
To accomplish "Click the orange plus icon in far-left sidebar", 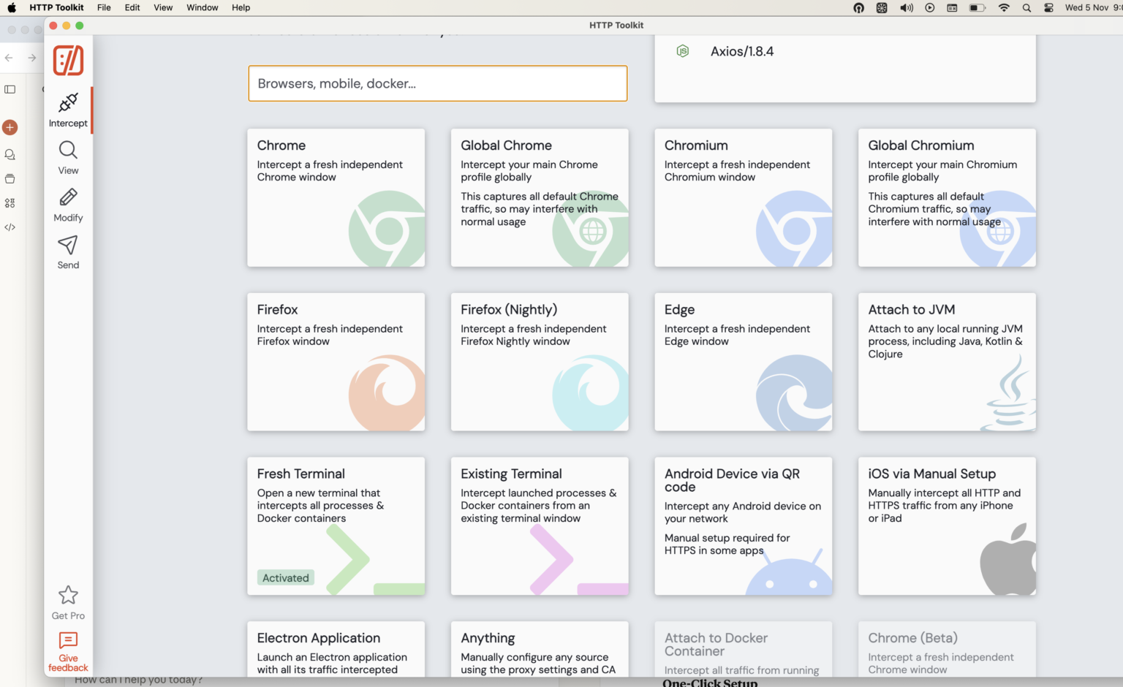I will tap(10, 127).
